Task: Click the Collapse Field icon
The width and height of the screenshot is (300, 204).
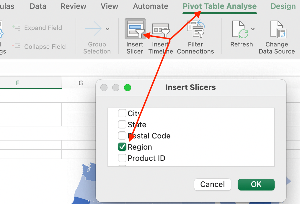Action: coord(16,46)
